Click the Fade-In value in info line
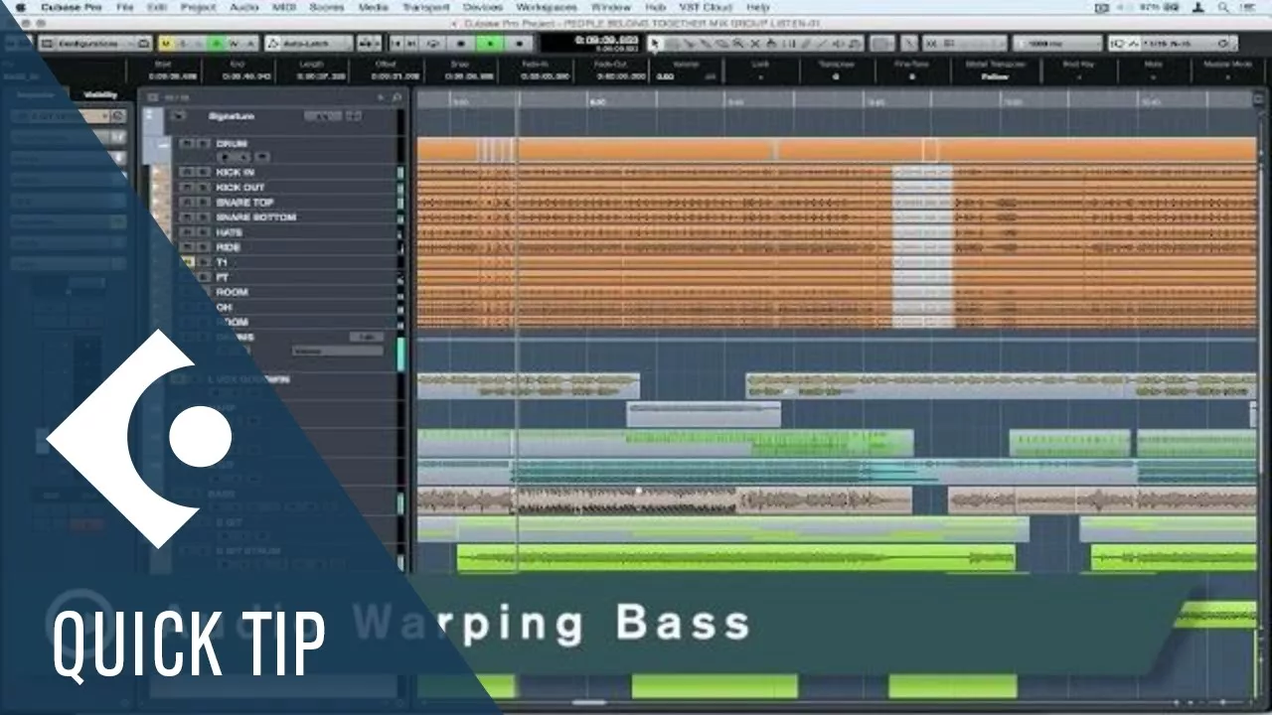This screenshot has width=1272, height=715. click(545, 76)
